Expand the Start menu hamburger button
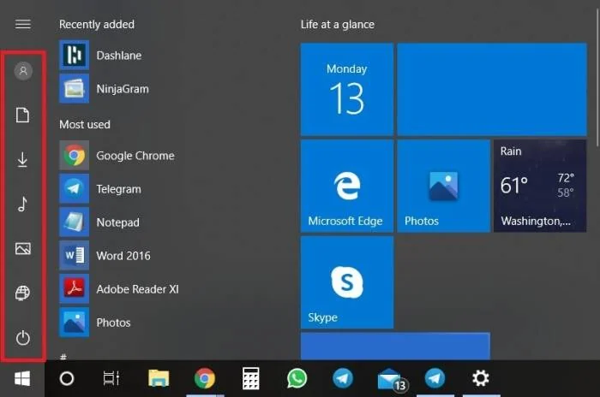600x397 pixels. 23,25
